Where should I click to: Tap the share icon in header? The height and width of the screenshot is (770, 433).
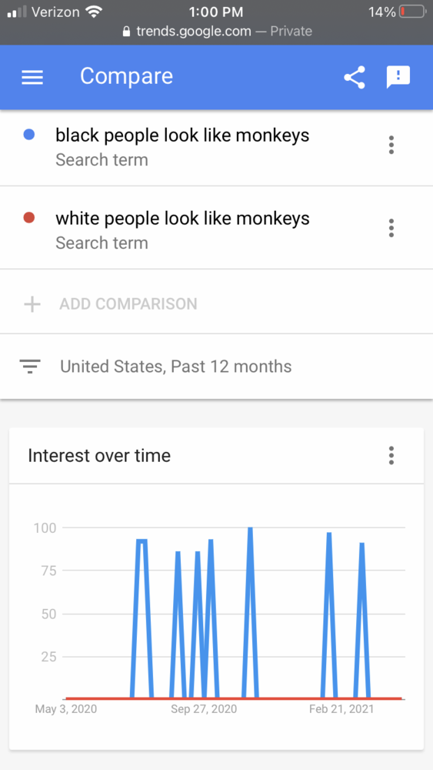(x=355, y=77)
